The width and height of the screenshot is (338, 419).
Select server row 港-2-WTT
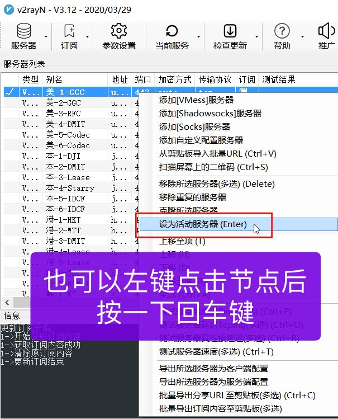click(x=64, y=230)
